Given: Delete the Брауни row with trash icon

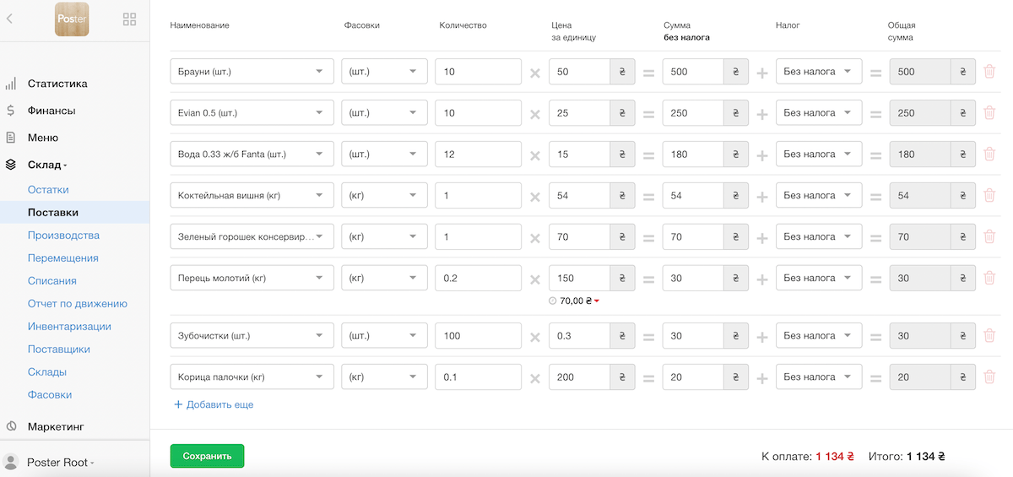Looking at the screenshot, I should point(989,72).
